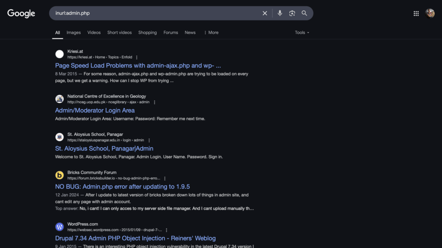Viewport: 442px width, 248px height.
Task: Open options menu for Bricks Community Forum result
Action: [x=165, y=178]
